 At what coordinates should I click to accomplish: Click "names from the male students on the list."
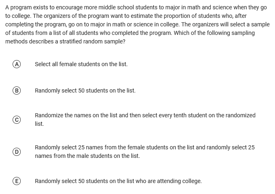(x=87, y=156)
